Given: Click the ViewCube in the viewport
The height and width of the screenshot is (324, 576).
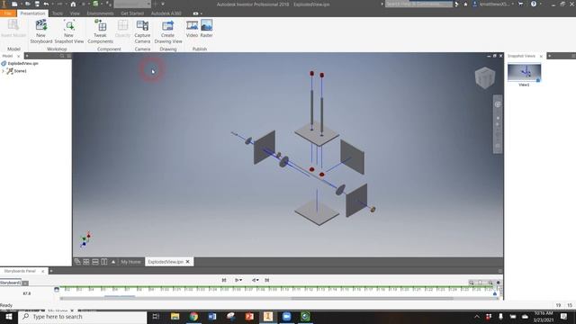Looking at the screenshot, I should click(x=485, y=77).
